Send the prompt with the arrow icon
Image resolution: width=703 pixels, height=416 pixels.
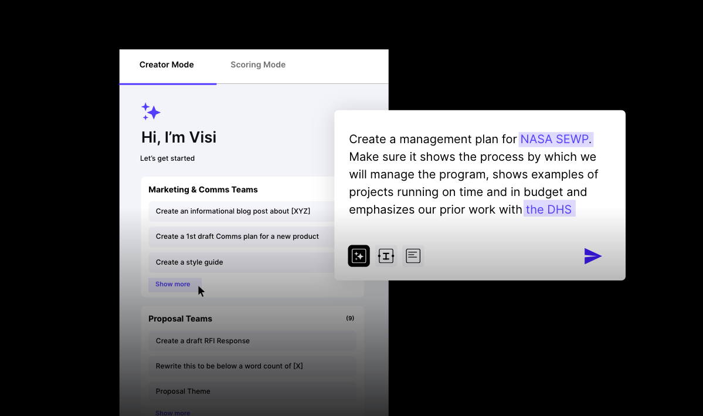593,256
